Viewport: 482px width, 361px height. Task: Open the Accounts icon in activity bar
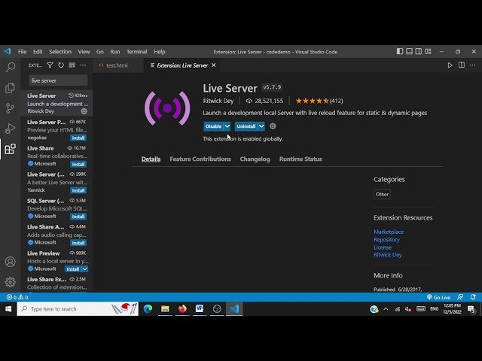coord(10,262)
